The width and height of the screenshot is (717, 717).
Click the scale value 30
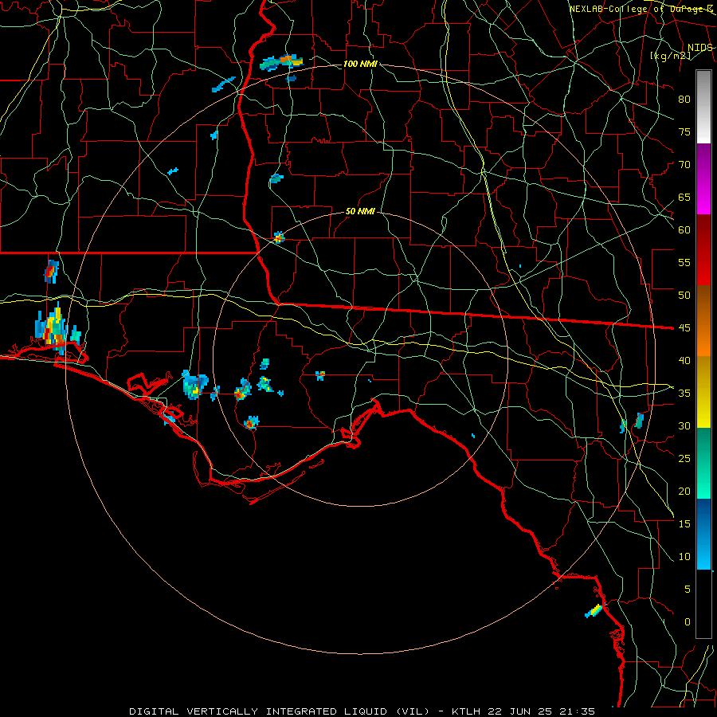(x=684, y=426)
